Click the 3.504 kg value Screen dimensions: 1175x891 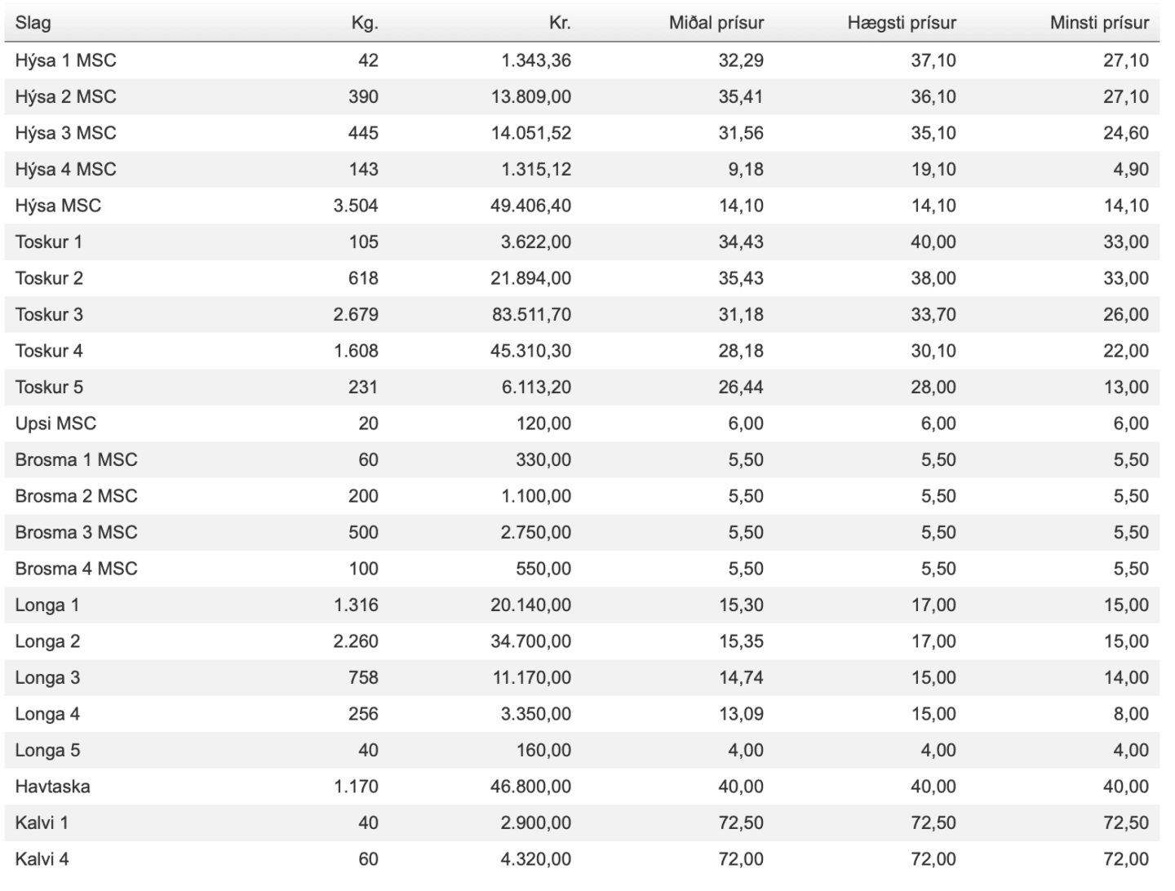point(356,206)
